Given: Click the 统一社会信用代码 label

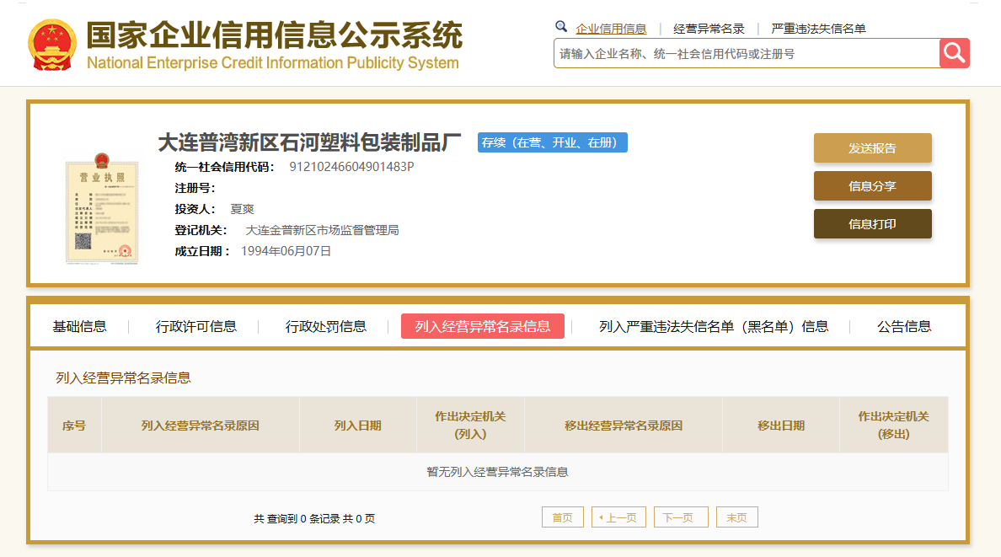Looking at the screenshot, I should pos(224,167).
